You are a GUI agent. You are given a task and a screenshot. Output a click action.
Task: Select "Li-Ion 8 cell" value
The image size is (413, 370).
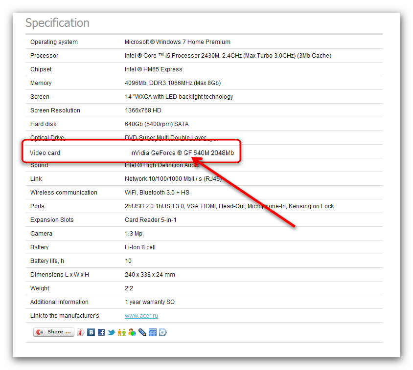pyautogui.click(x=140, y=247)
